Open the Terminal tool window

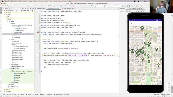[x=29, y=94]
